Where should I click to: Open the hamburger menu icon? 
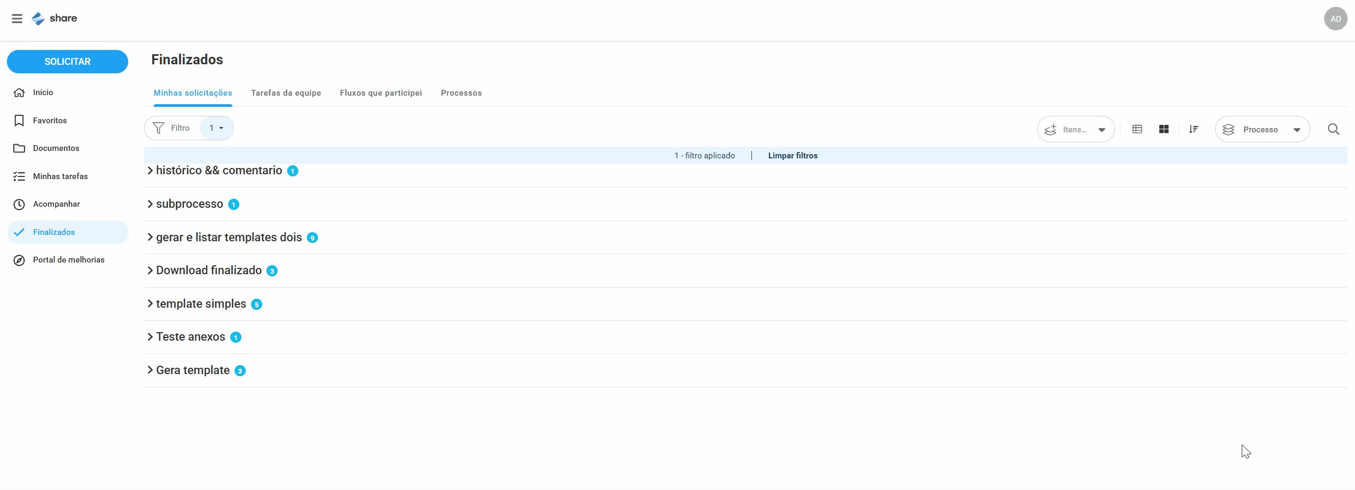pyautogui.click(x=17, y=19)
